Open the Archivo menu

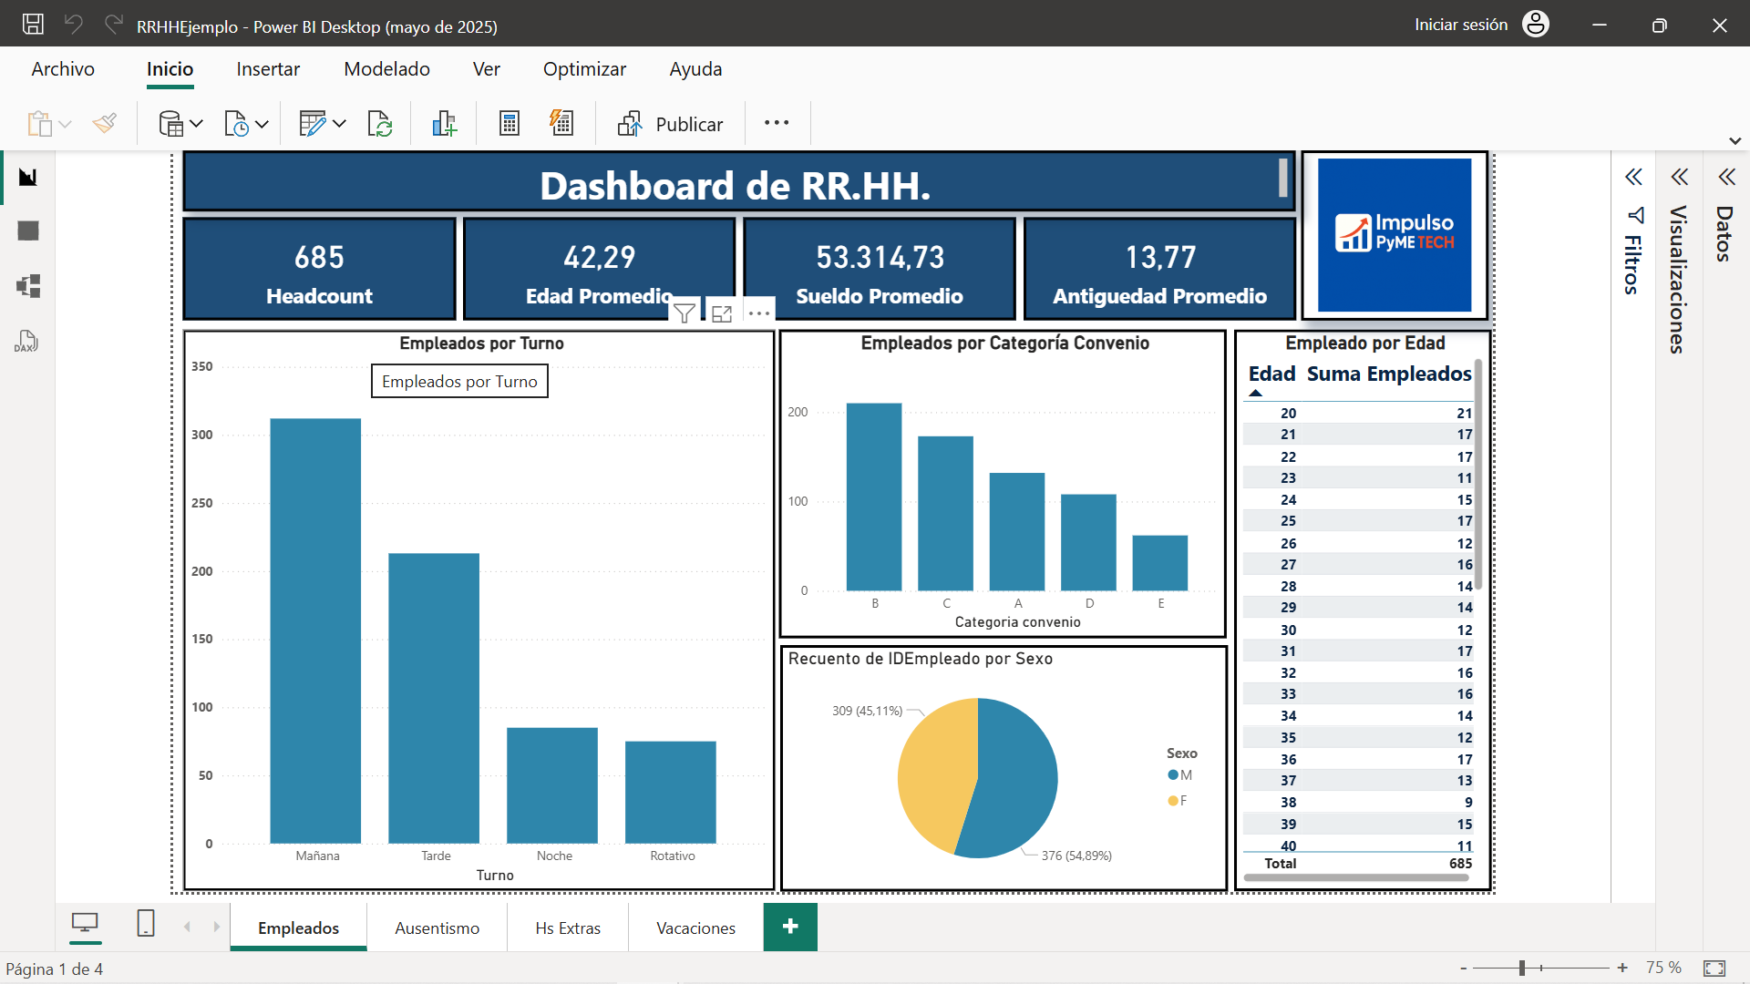[x=63, y=69]
